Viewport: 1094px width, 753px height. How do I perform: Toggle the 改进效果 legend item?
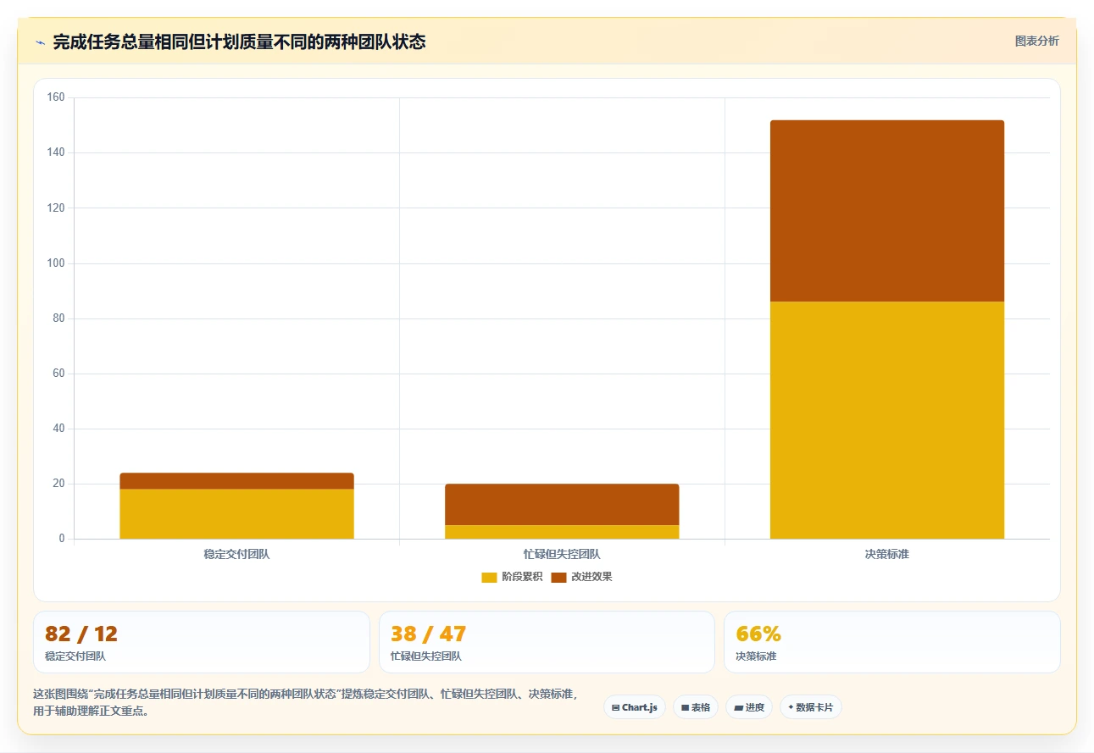coord(581,577)
